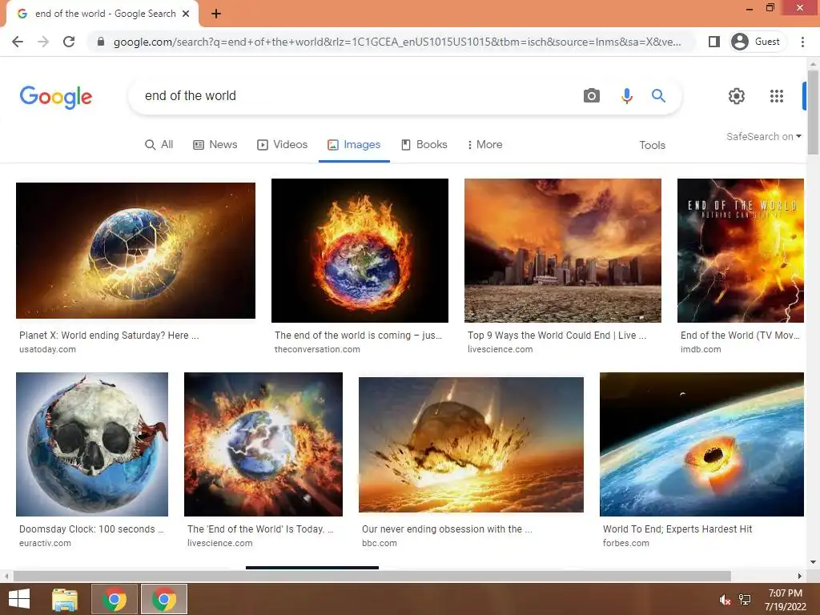Open 'The end of the world is coming' link
This screenshot has width=820, height=615.
(358, 336)
